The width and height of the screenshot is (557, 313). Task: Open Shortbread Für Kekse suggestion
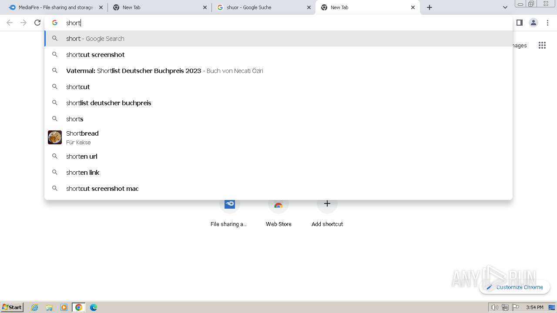pyautogui.click(x=278, y=137)
